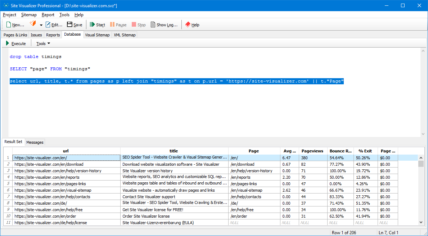The height and width of the screenshot is (236, 428).
Task: Expand the dropdown arrow next to open icon
Action: (41, 25)
